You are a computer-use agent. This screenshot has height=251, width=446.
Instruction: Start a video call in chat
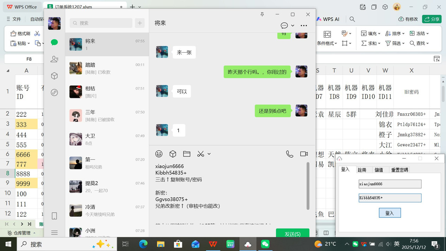304,154
